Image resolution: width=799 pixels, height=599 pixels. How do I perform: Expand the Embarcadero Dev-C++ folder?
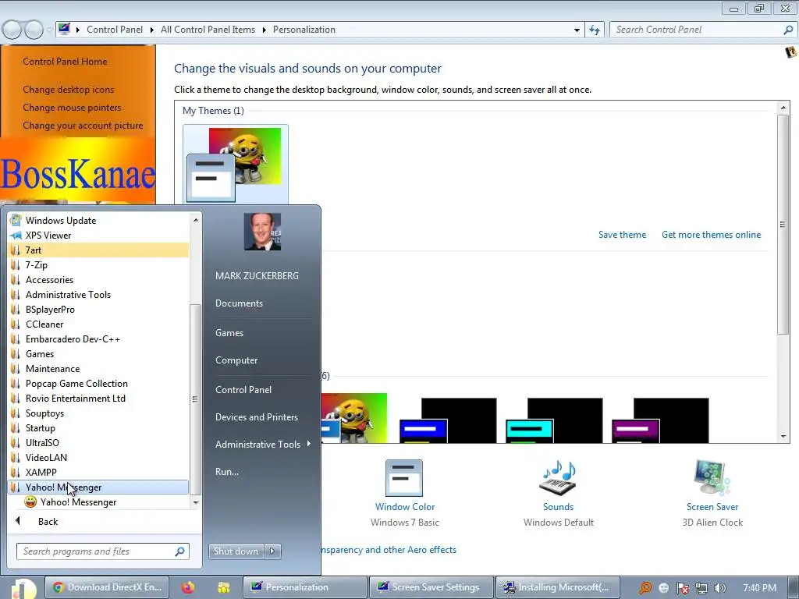98,338
